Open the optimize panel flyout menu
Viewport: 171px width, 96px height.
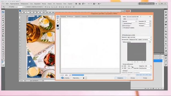click(150, 17)
